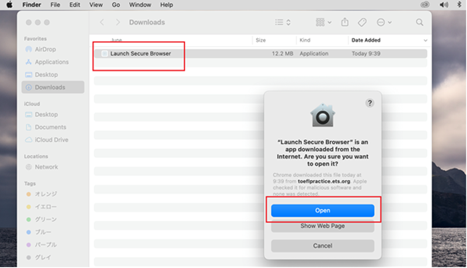
Task: Click the volume icon in menu bar
Action: tap(444, 5)
